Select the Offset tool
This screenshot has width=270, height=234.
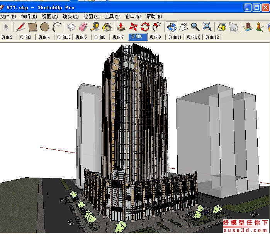tap(157, 27)
